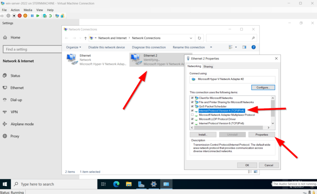Open the recent locations chevron

click(x=80, y=38)
